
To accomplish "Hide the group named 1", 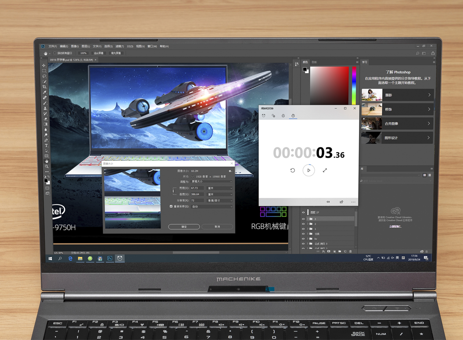I will click(x=303, y=229).
